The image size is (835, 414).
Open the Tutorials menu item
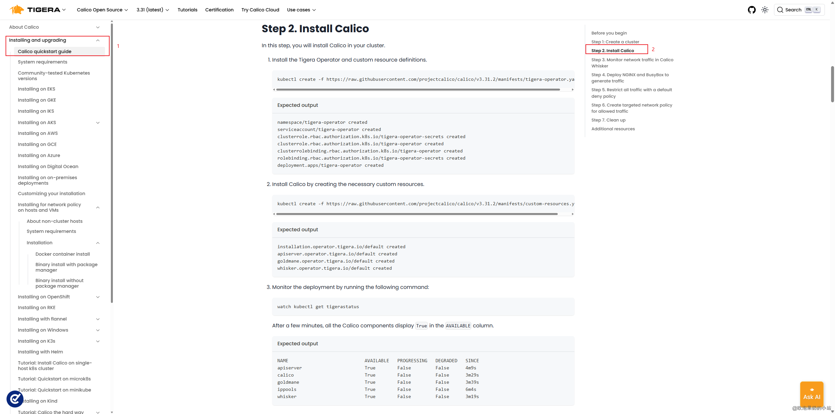tap(188, 10)
